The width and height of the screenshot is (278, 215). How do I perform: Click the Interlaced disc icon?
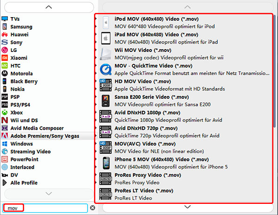coord(5,167)
